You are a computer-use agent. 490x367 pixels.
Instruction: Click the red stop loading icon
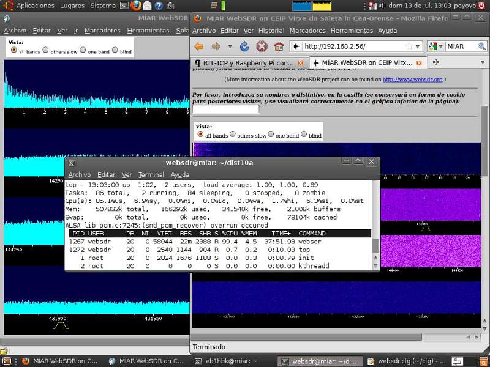coord(262,46)
